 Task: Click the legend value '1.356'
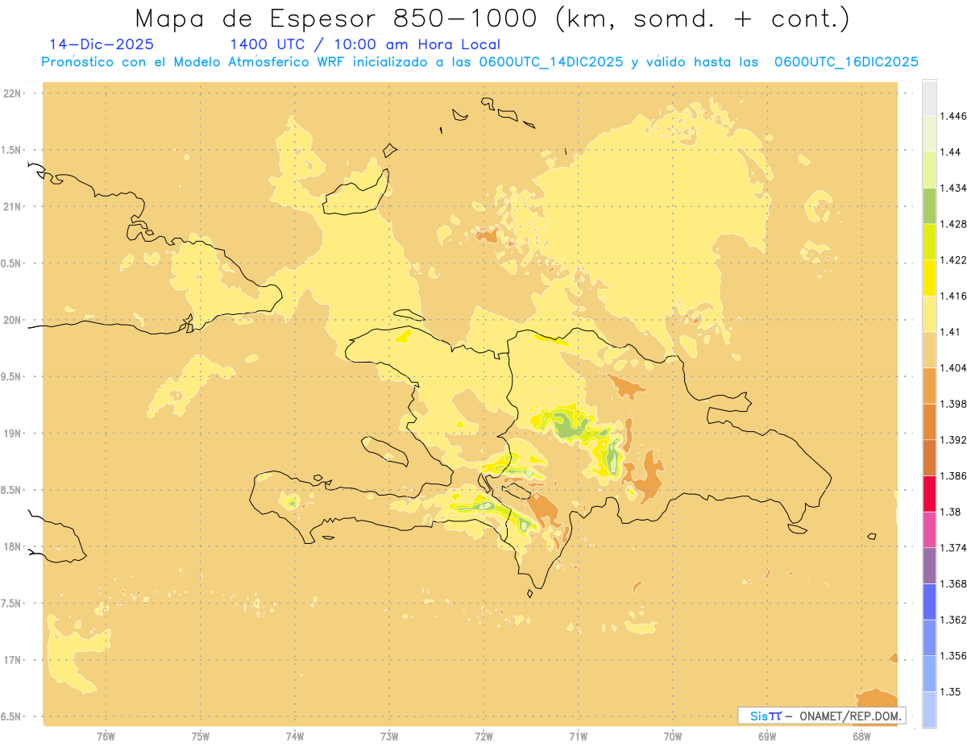click(x=952, y=656)
